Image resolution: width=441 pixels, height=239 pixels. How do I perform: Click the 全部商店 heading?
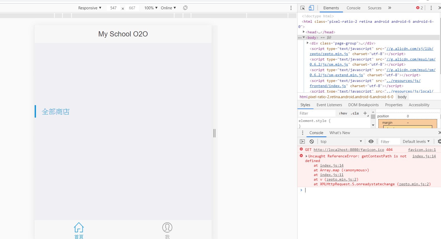tap(56, 112)
